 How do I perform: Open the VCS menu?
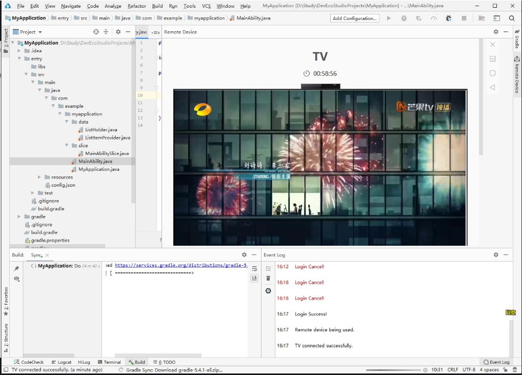(206, 6)
